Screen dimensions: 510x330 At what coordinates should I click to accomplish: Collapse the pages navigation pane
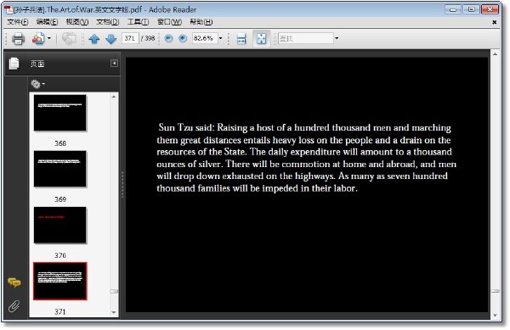pos(114,63)
